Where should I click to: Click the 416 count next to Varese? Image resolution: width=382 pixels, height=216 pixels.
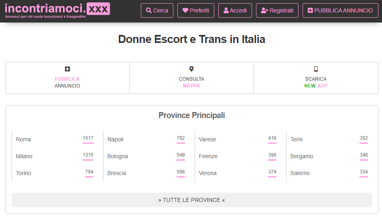pos(272,138)
